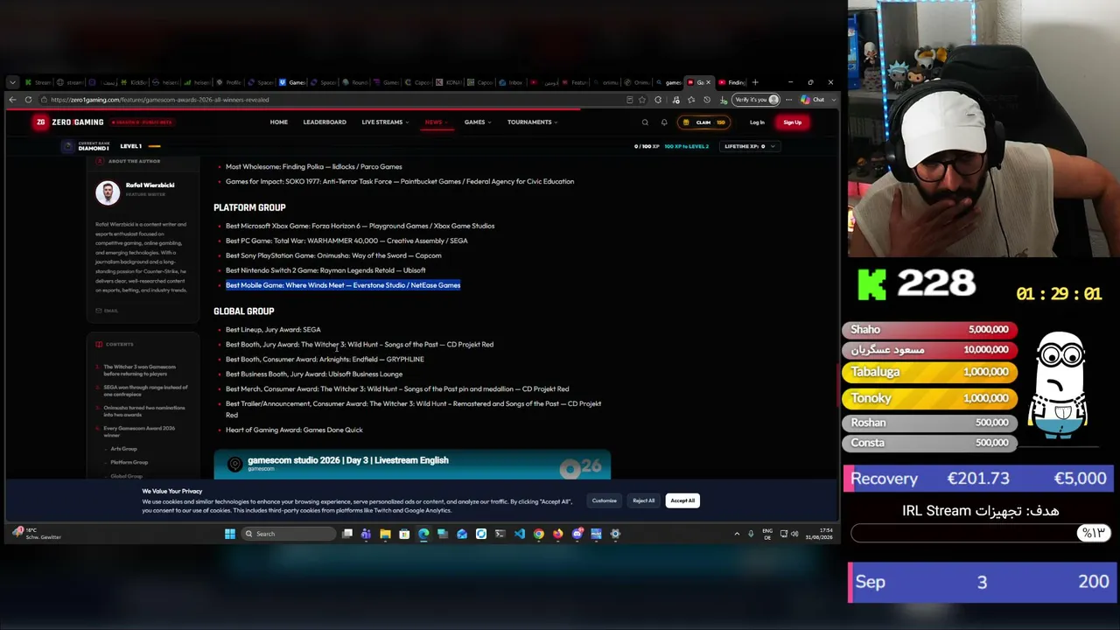
Task: Open Settings gear from the taskbar
Action: point(615,534)
